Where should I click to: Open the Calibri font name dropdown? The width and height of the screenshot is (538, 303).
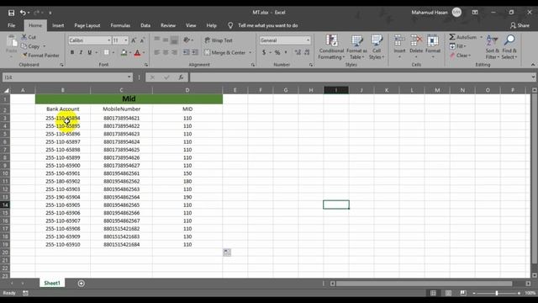click(109, 40)
